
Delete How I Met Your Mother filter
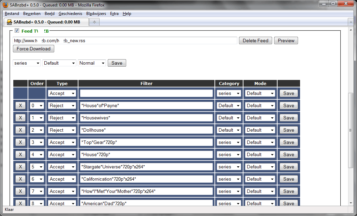point(20,192)
